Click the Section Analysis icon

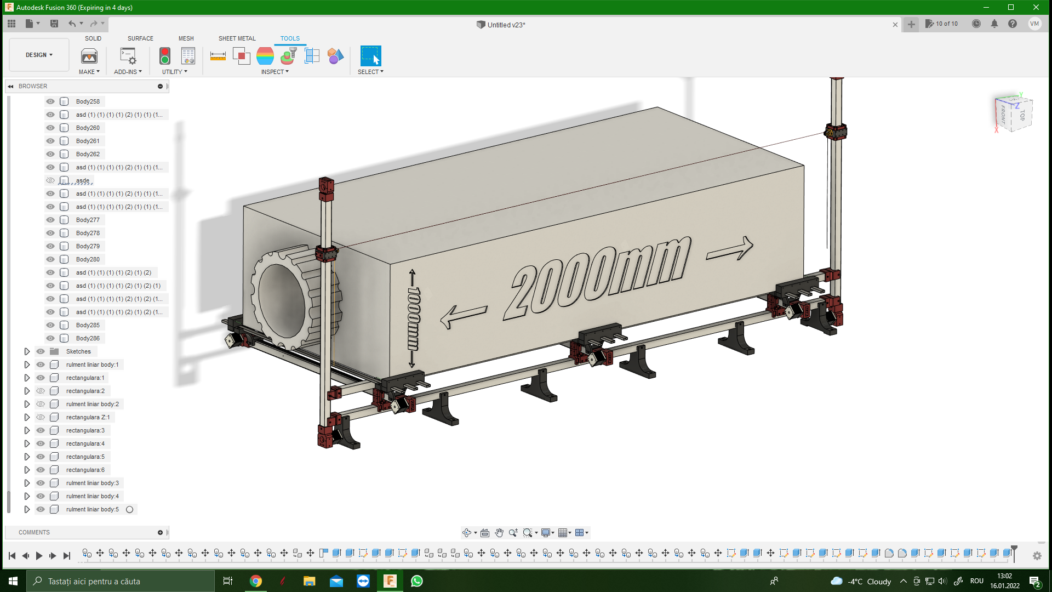click(312, 56)
